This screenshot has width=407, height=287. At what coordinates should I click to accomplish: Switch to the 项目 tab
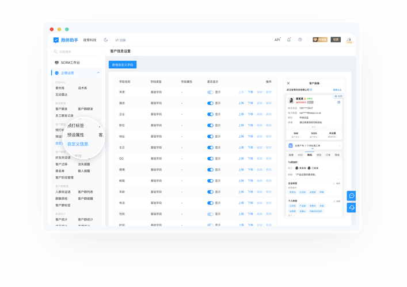(x=319, y=155)
